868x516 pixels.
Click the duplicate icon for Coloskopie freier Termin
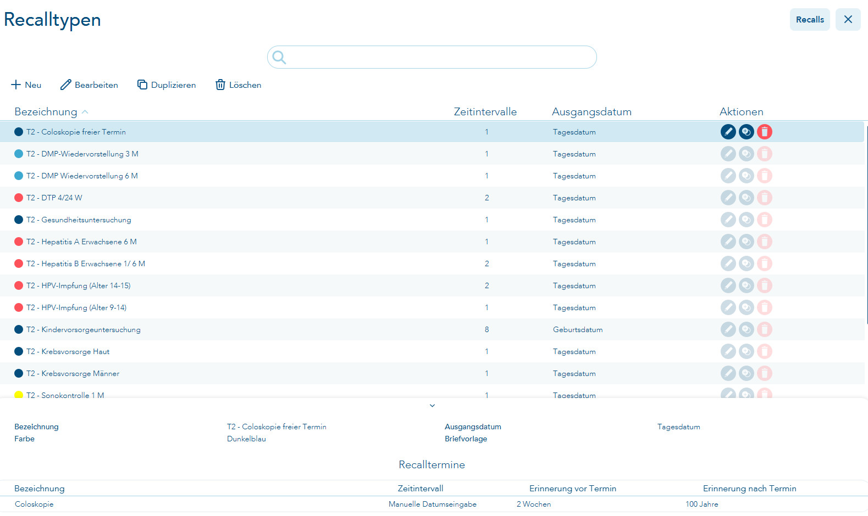746,132
